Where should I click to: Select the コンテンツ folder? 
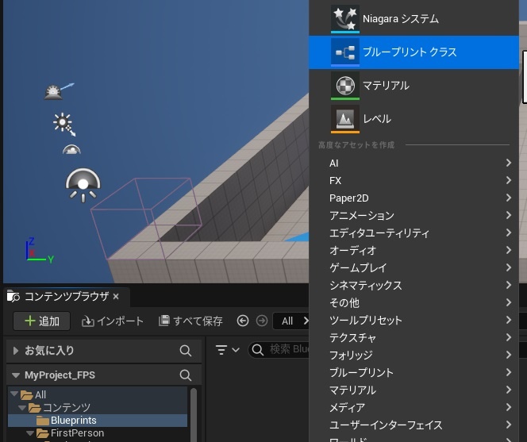67,407
